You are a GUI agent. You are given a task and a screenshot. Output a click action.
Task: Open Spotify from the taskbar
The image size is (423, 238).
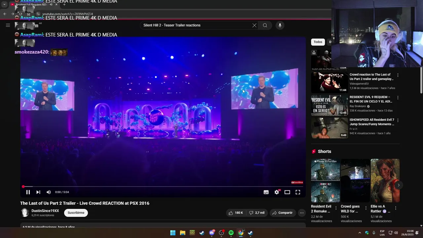(231, 233)
